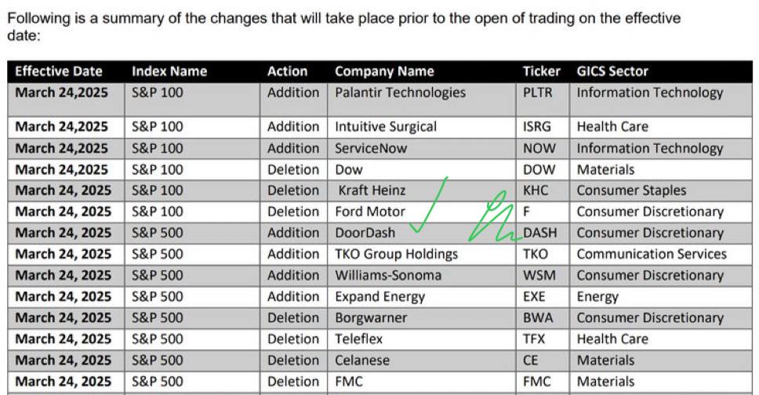Select the PLTR ticker cell

pyautogui.click(x=537, y=92)
